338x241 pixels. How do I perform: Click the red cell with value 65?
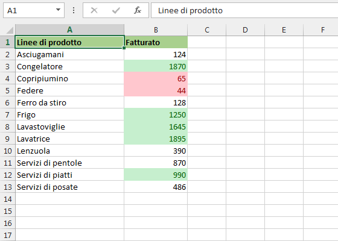[156, 78]
